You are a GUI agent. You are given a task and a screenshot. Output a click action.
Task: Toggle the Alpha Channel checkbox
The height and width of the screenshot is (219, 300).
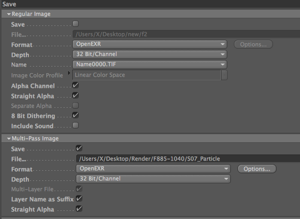[x=76, y=85]
